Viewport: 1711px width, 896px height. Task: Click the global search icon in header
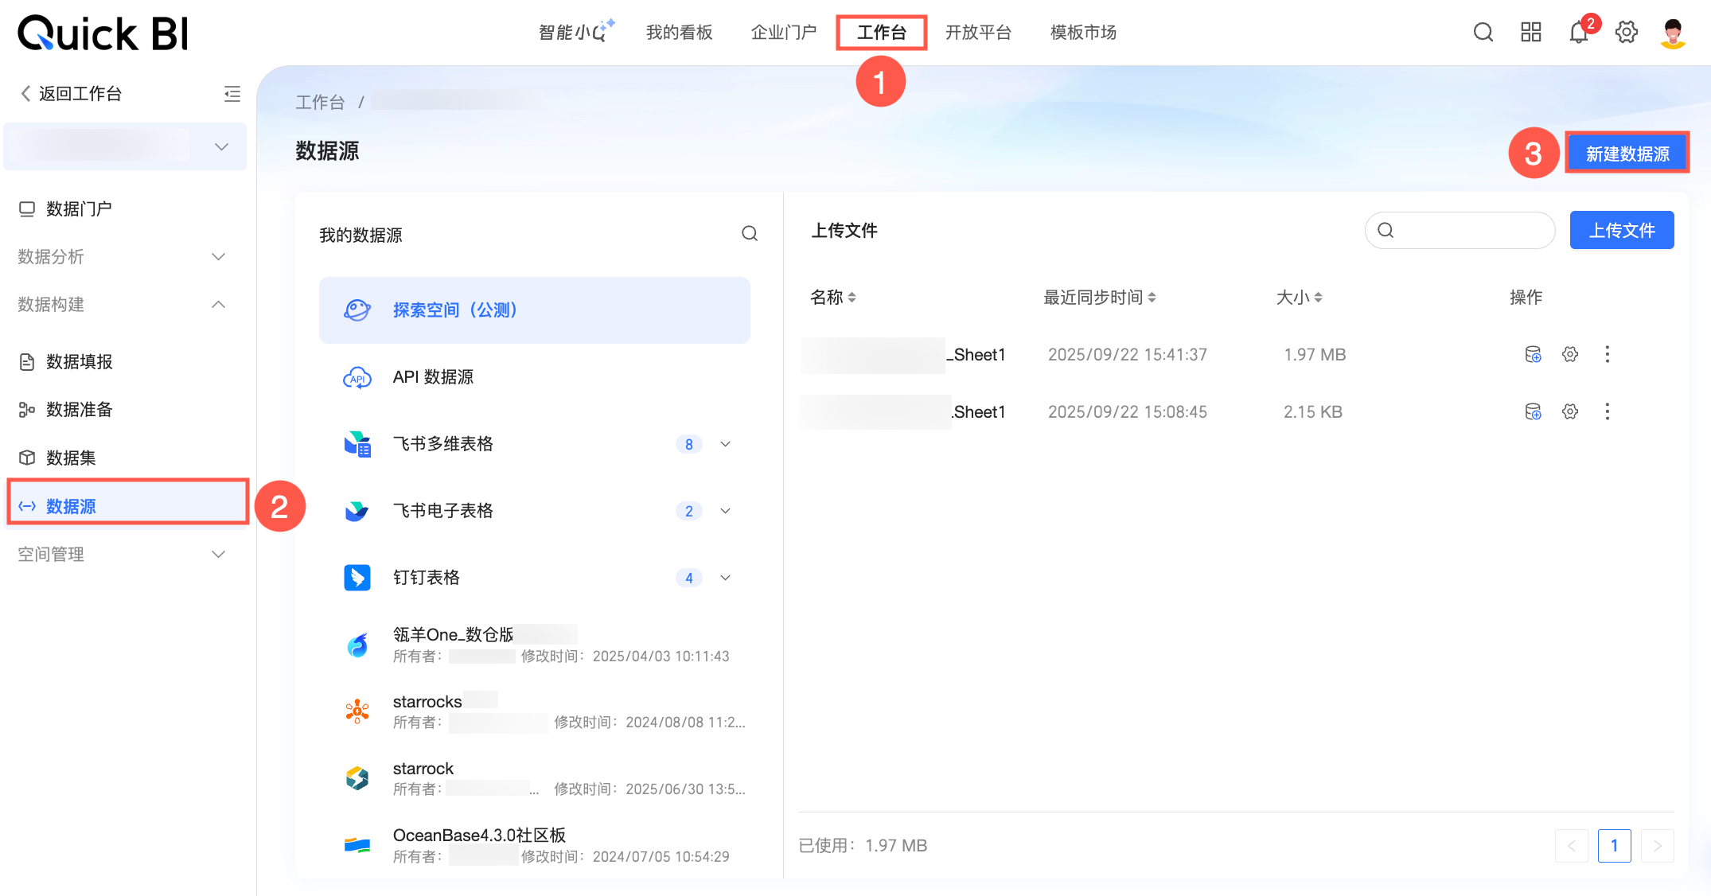click(x=1483, y=32)
